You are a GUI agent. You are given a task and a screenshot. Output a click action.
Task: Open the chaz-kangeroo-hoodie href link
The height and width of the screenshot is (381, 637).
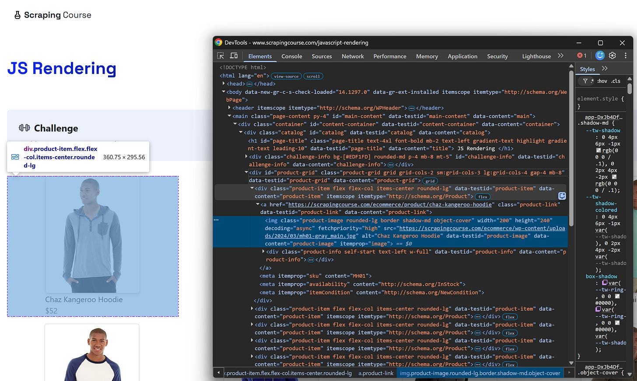391,204
